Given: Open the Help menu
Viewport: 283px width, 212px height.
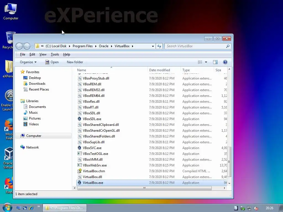Looking at the screenshot, I should [67, 54].
